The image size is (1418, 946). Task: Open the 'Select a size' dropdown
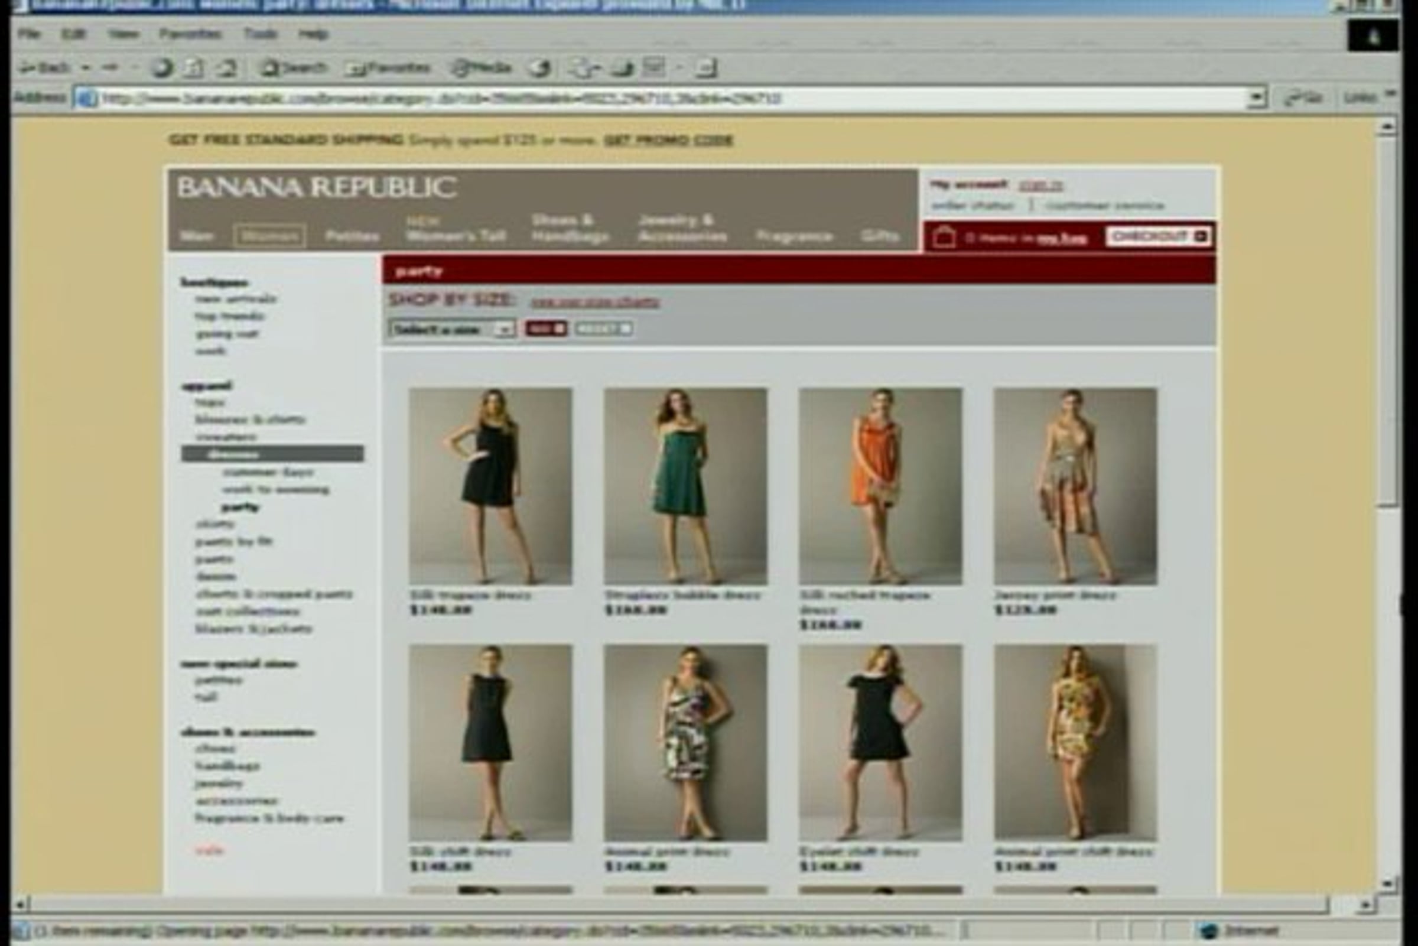453,329
